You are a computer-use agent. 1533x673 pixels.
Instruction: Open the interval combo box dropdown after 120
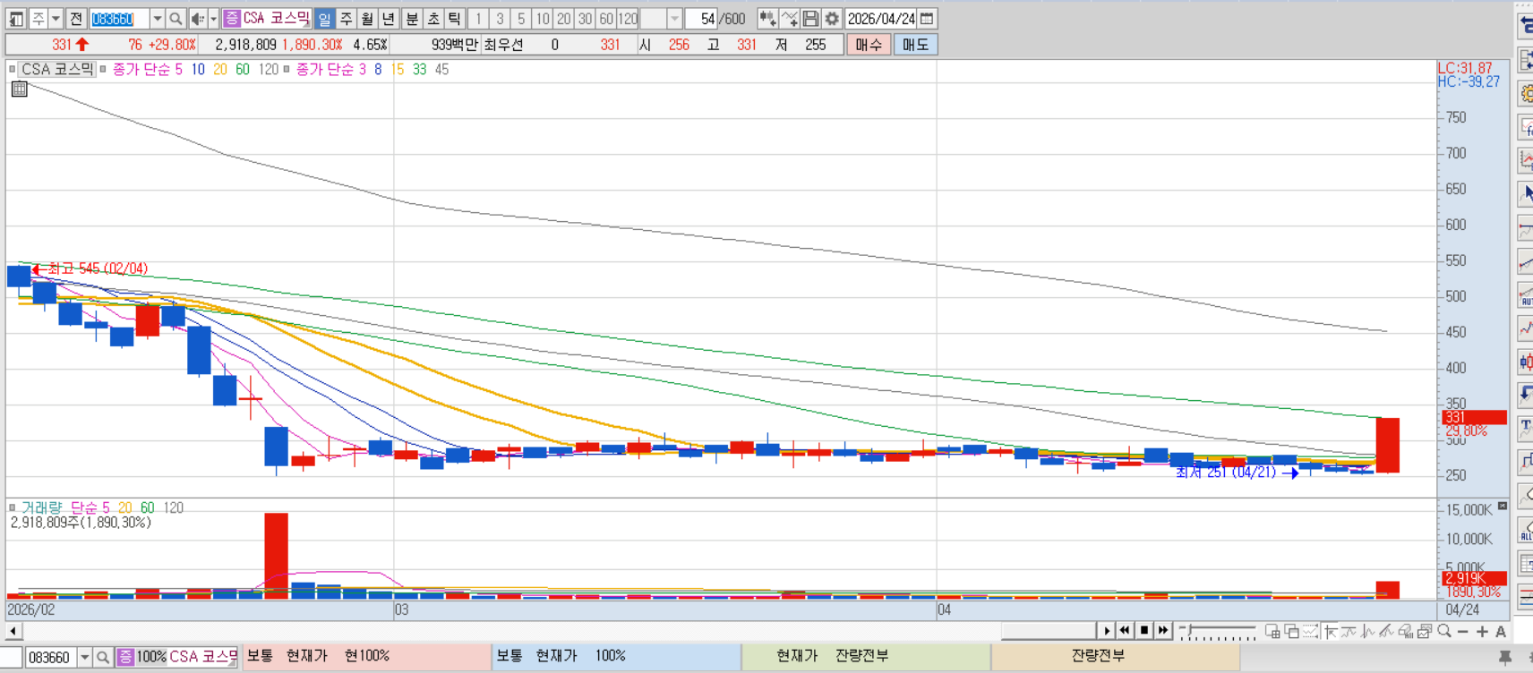click(x=675, y=19)
